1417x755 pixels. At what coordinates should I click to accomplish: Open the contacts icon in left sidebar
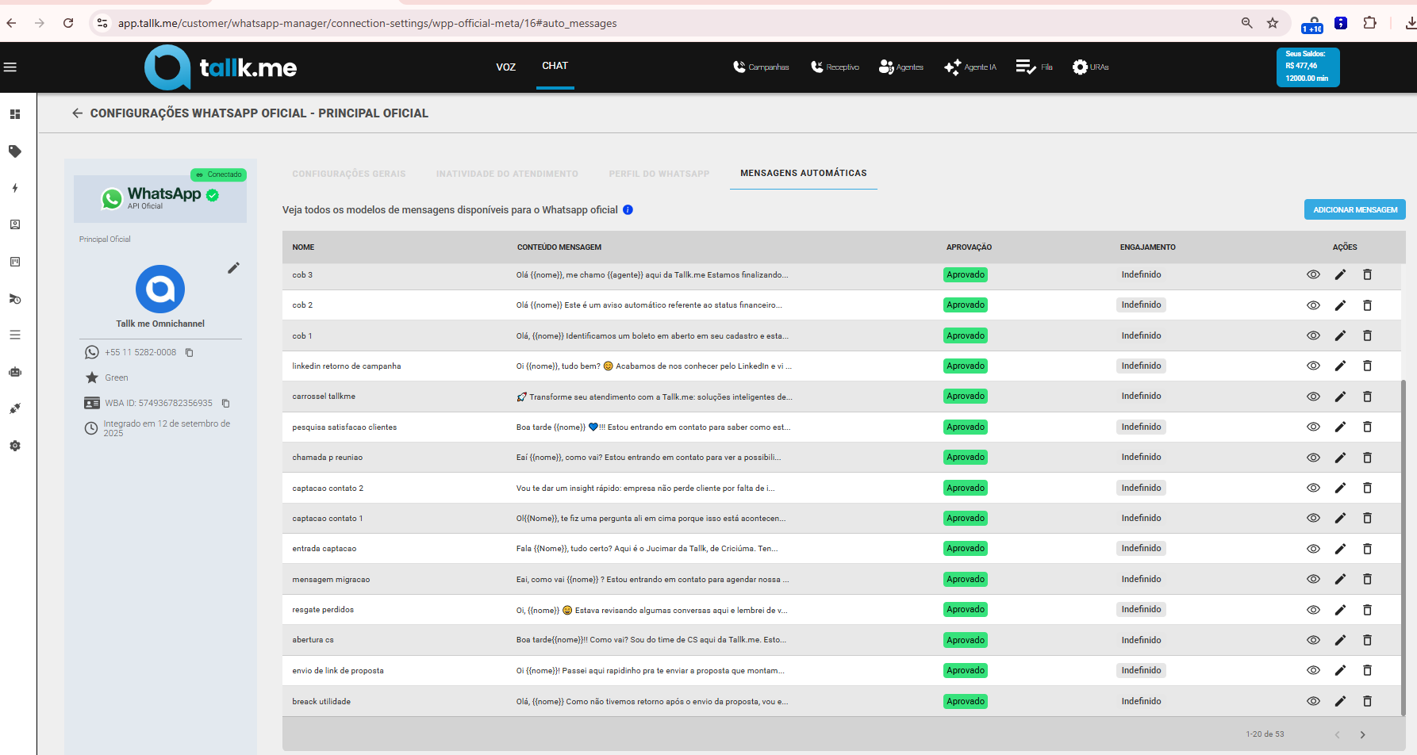[15, 224]
